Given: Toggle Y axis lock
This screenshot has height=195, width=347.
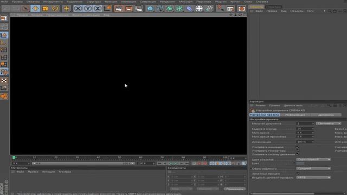Looking at the screenshot, I should click(x=88, y=9).
